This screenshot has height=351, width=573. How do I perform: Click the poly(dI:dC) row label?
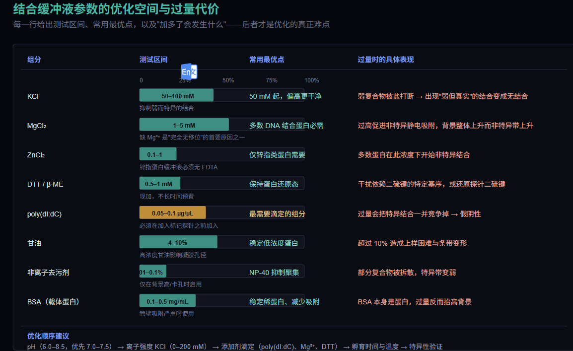[x=44, y=214]
